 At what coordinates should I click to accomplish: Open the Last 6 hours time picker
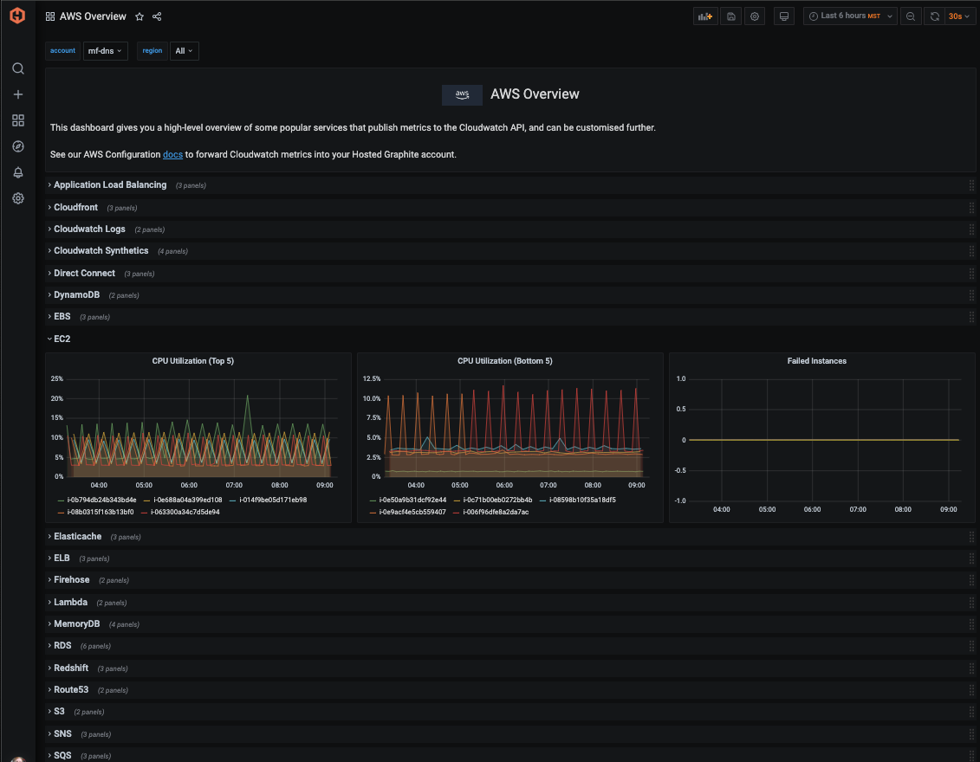point(850,16)
